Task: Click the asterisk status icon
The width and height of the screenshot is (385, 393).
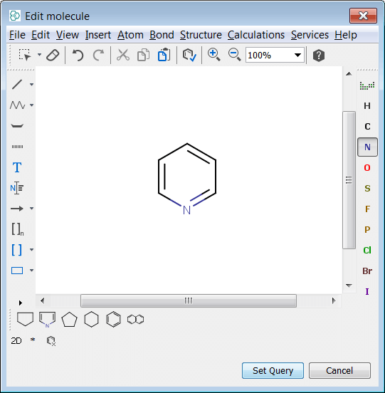Action: point(33,340)
